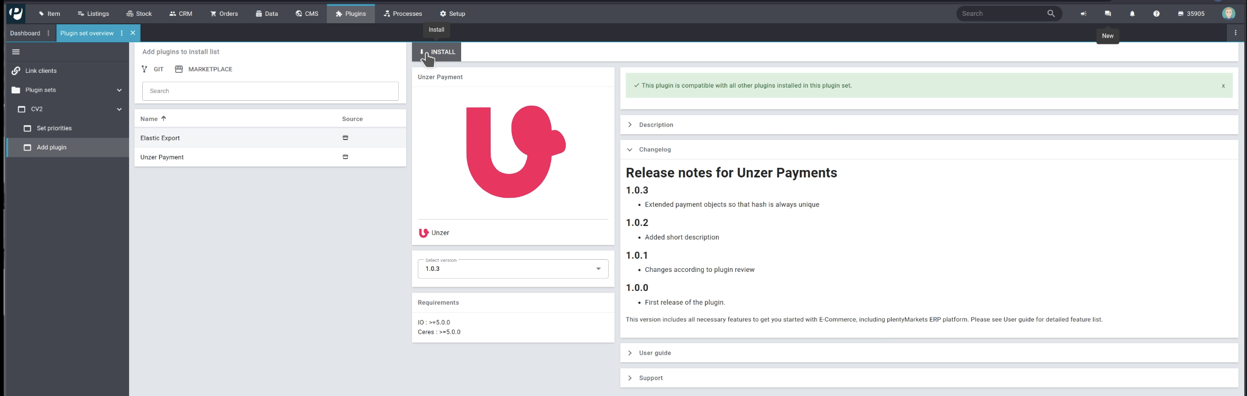Select the CV2 plugin set
The height and width of the screenshot is (396, 1247).
(36, 109)
